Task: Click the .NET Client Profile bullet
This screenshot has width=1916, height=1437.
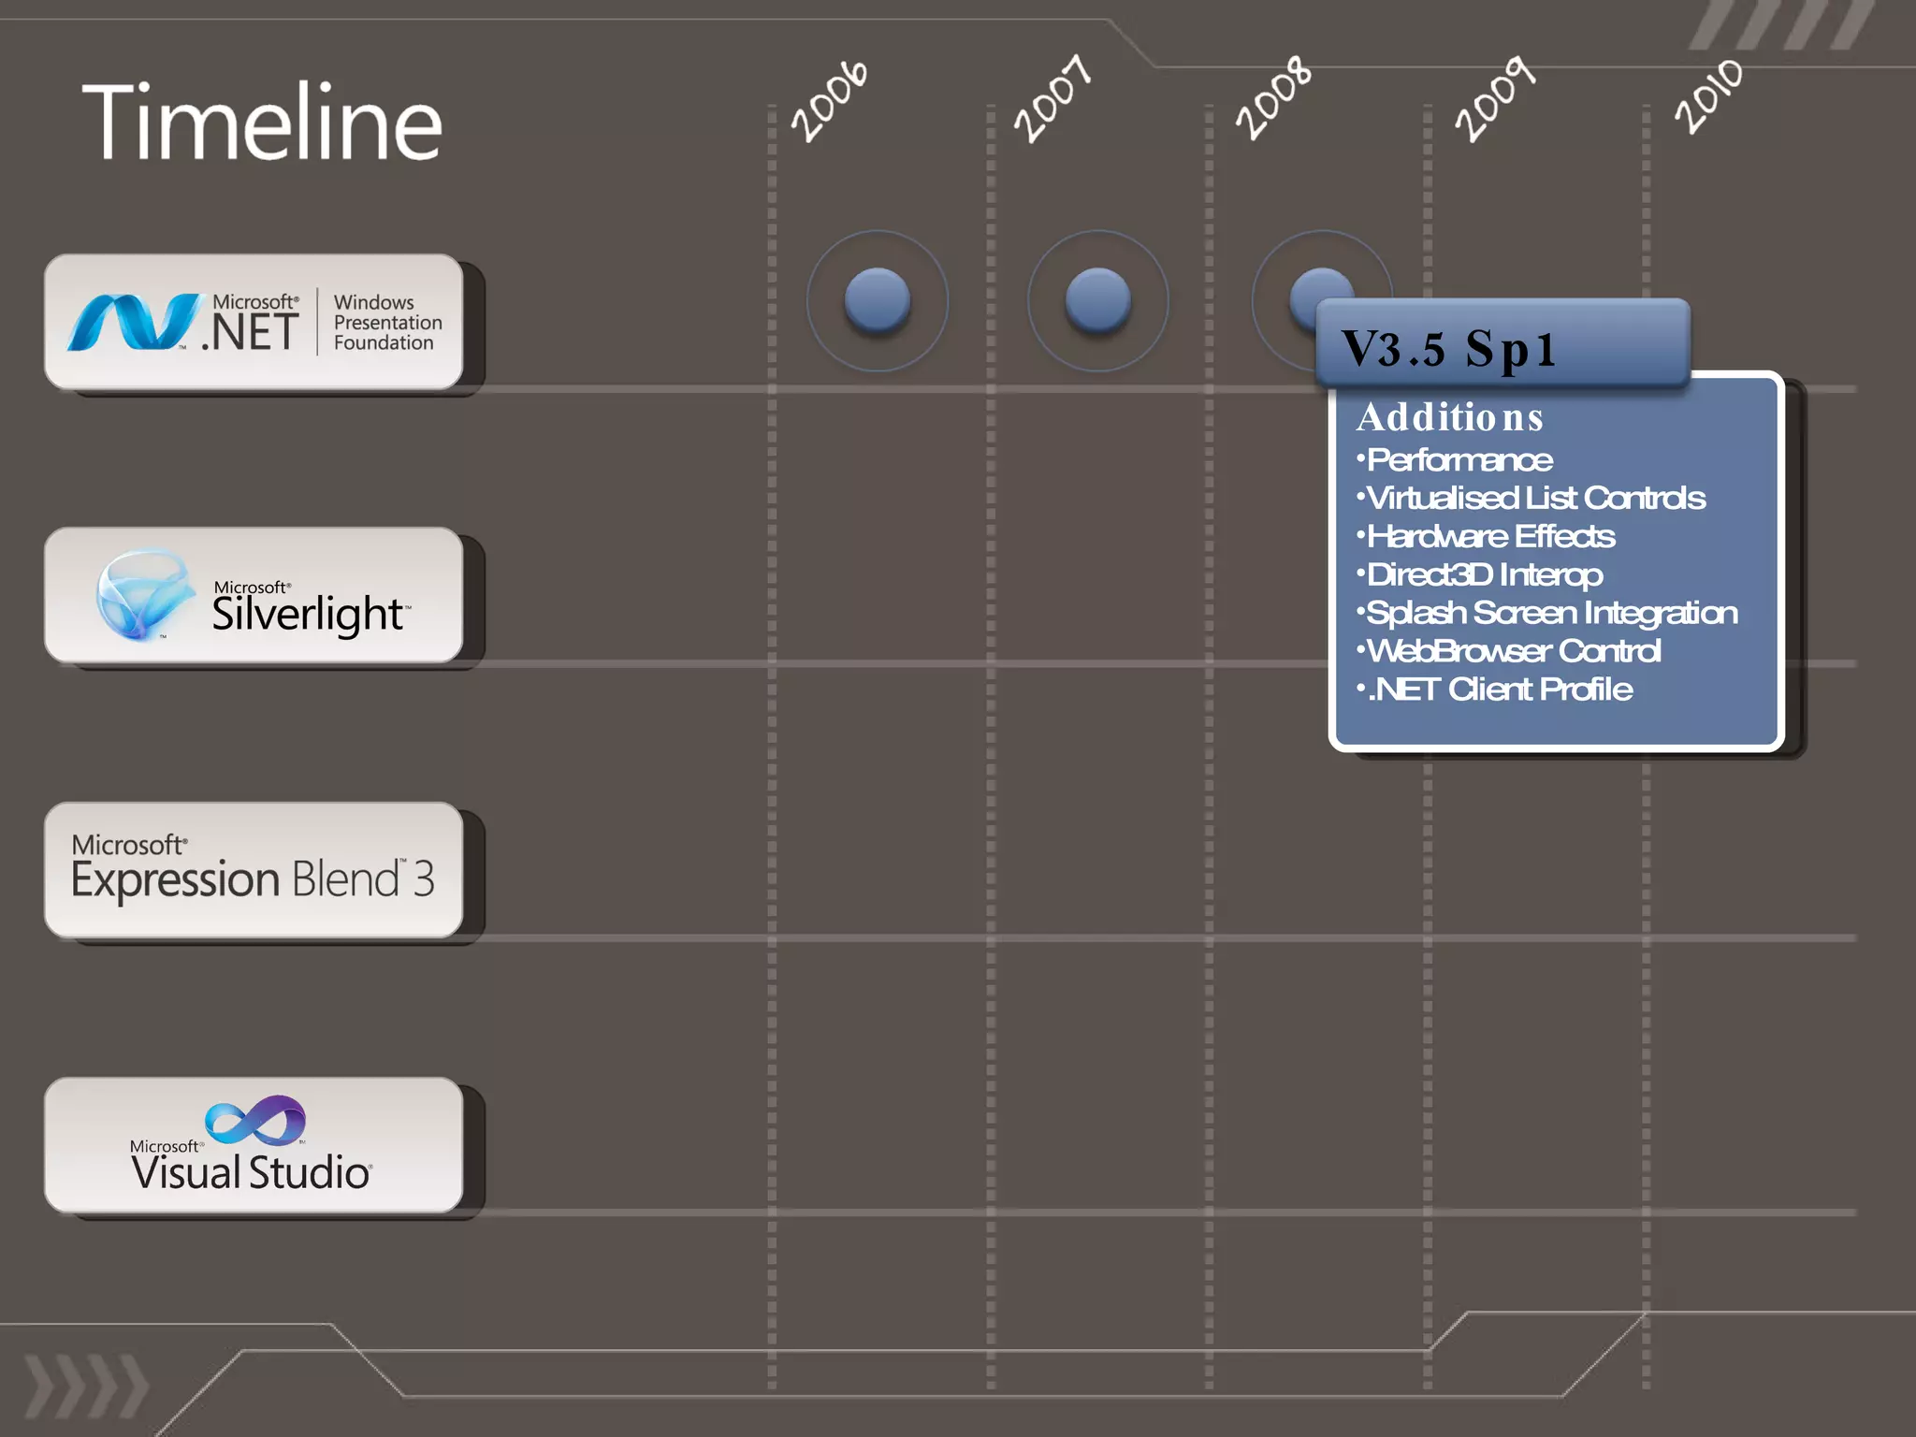Action: (x=1494, y=689)
